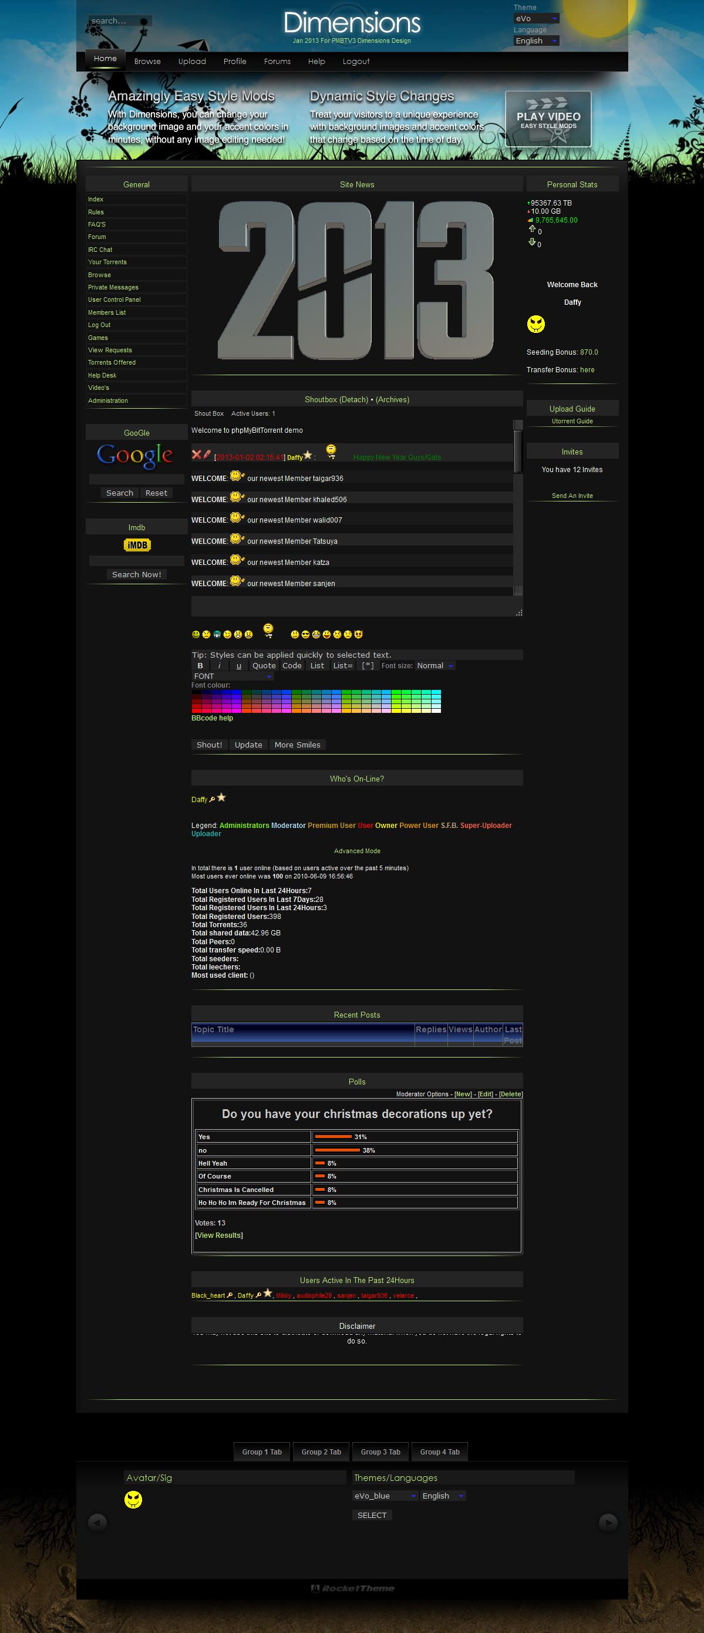Insert the large thinking smiley below shout input
The width and height of the screenshot is (704, 1633).
tap(269, 629)
